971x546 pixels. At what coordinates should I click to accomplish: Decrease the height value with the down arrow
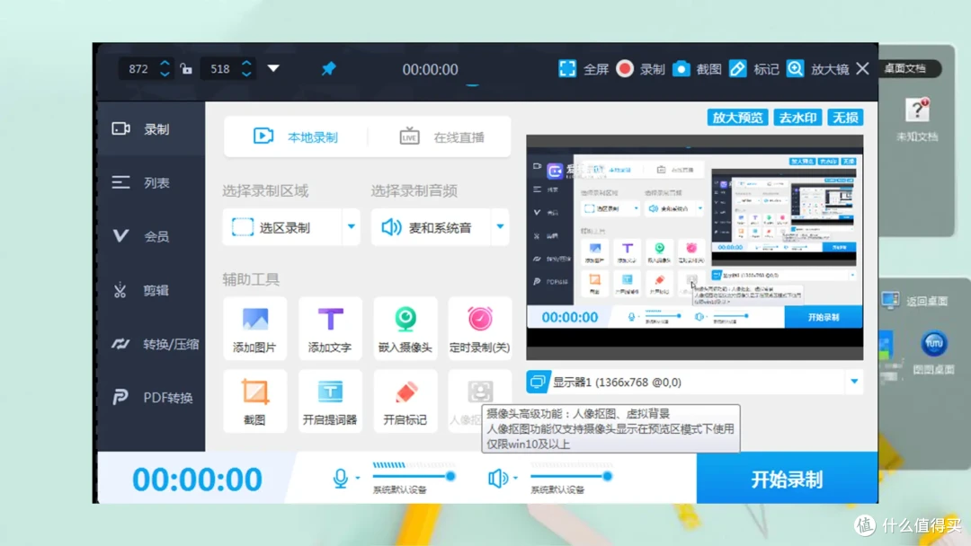(x=246, y=75)
